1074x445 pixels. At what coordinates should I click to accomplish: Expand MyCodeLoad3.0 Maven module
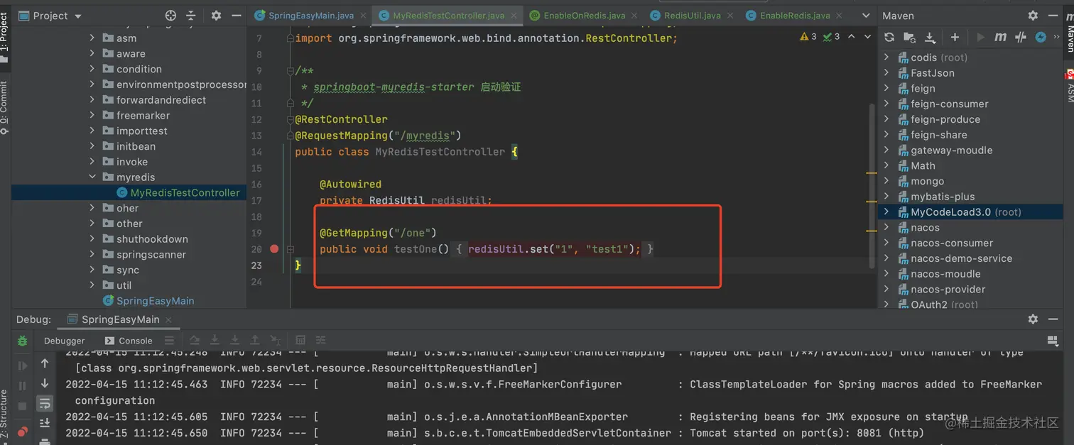tap(886, 212)
